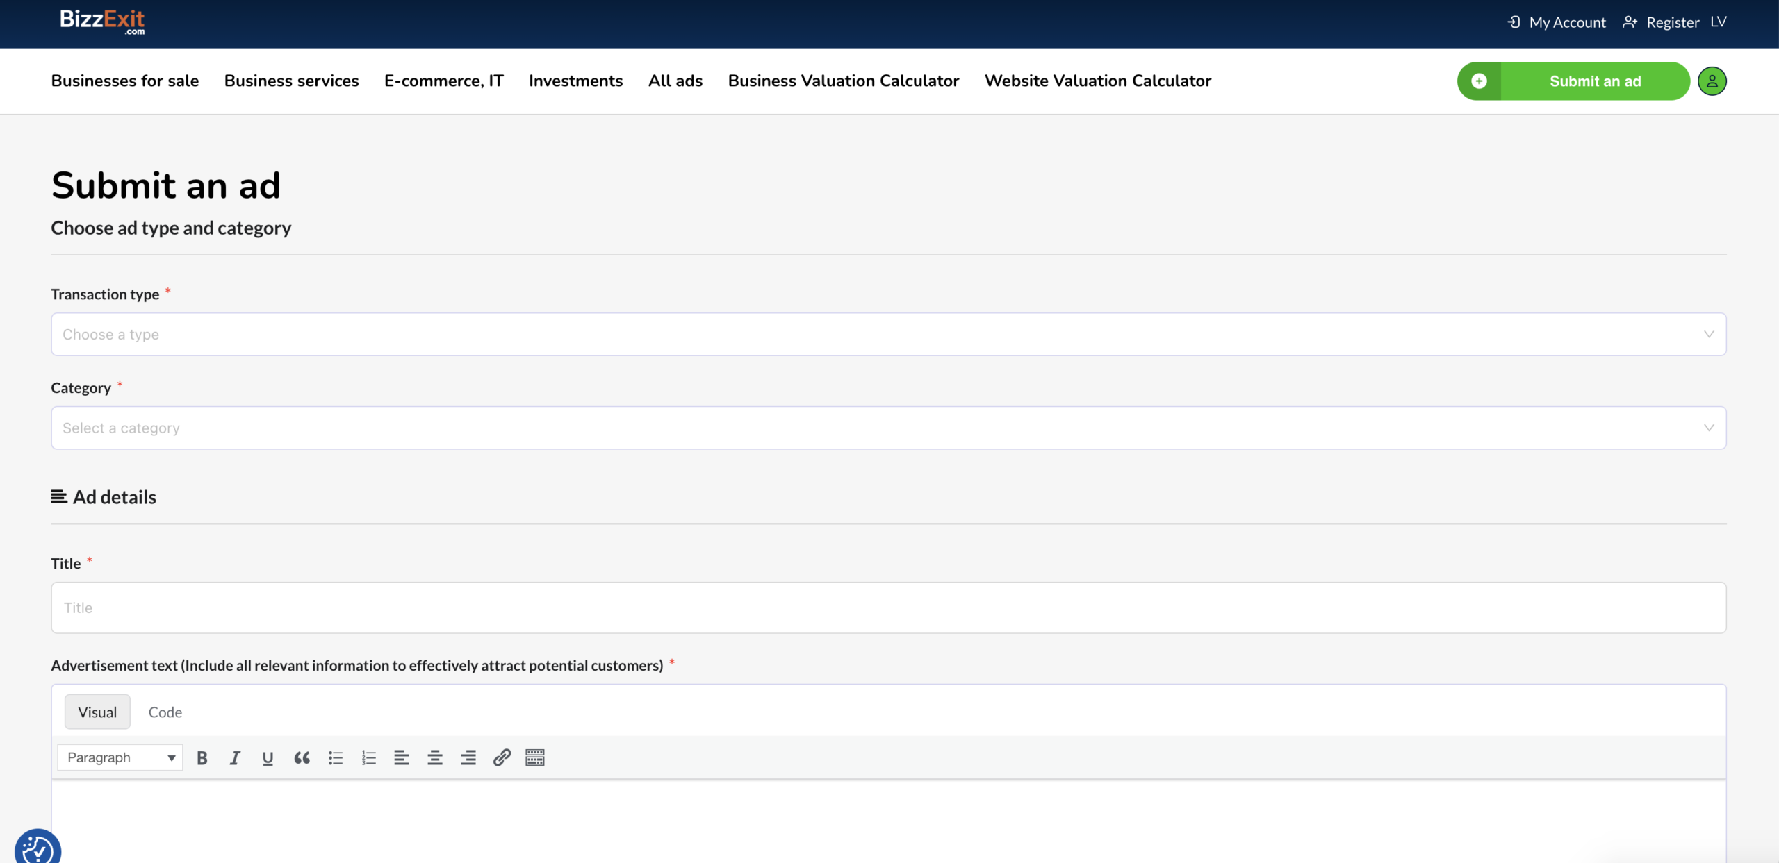Insert a blockquote in the editor

(x=302, y=757)
